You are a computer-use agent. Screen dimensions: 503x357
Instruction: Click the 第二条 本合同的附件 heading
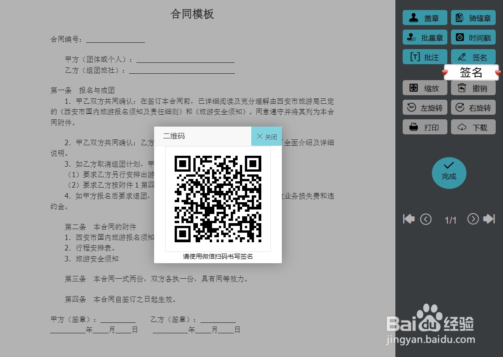[100, 227]
